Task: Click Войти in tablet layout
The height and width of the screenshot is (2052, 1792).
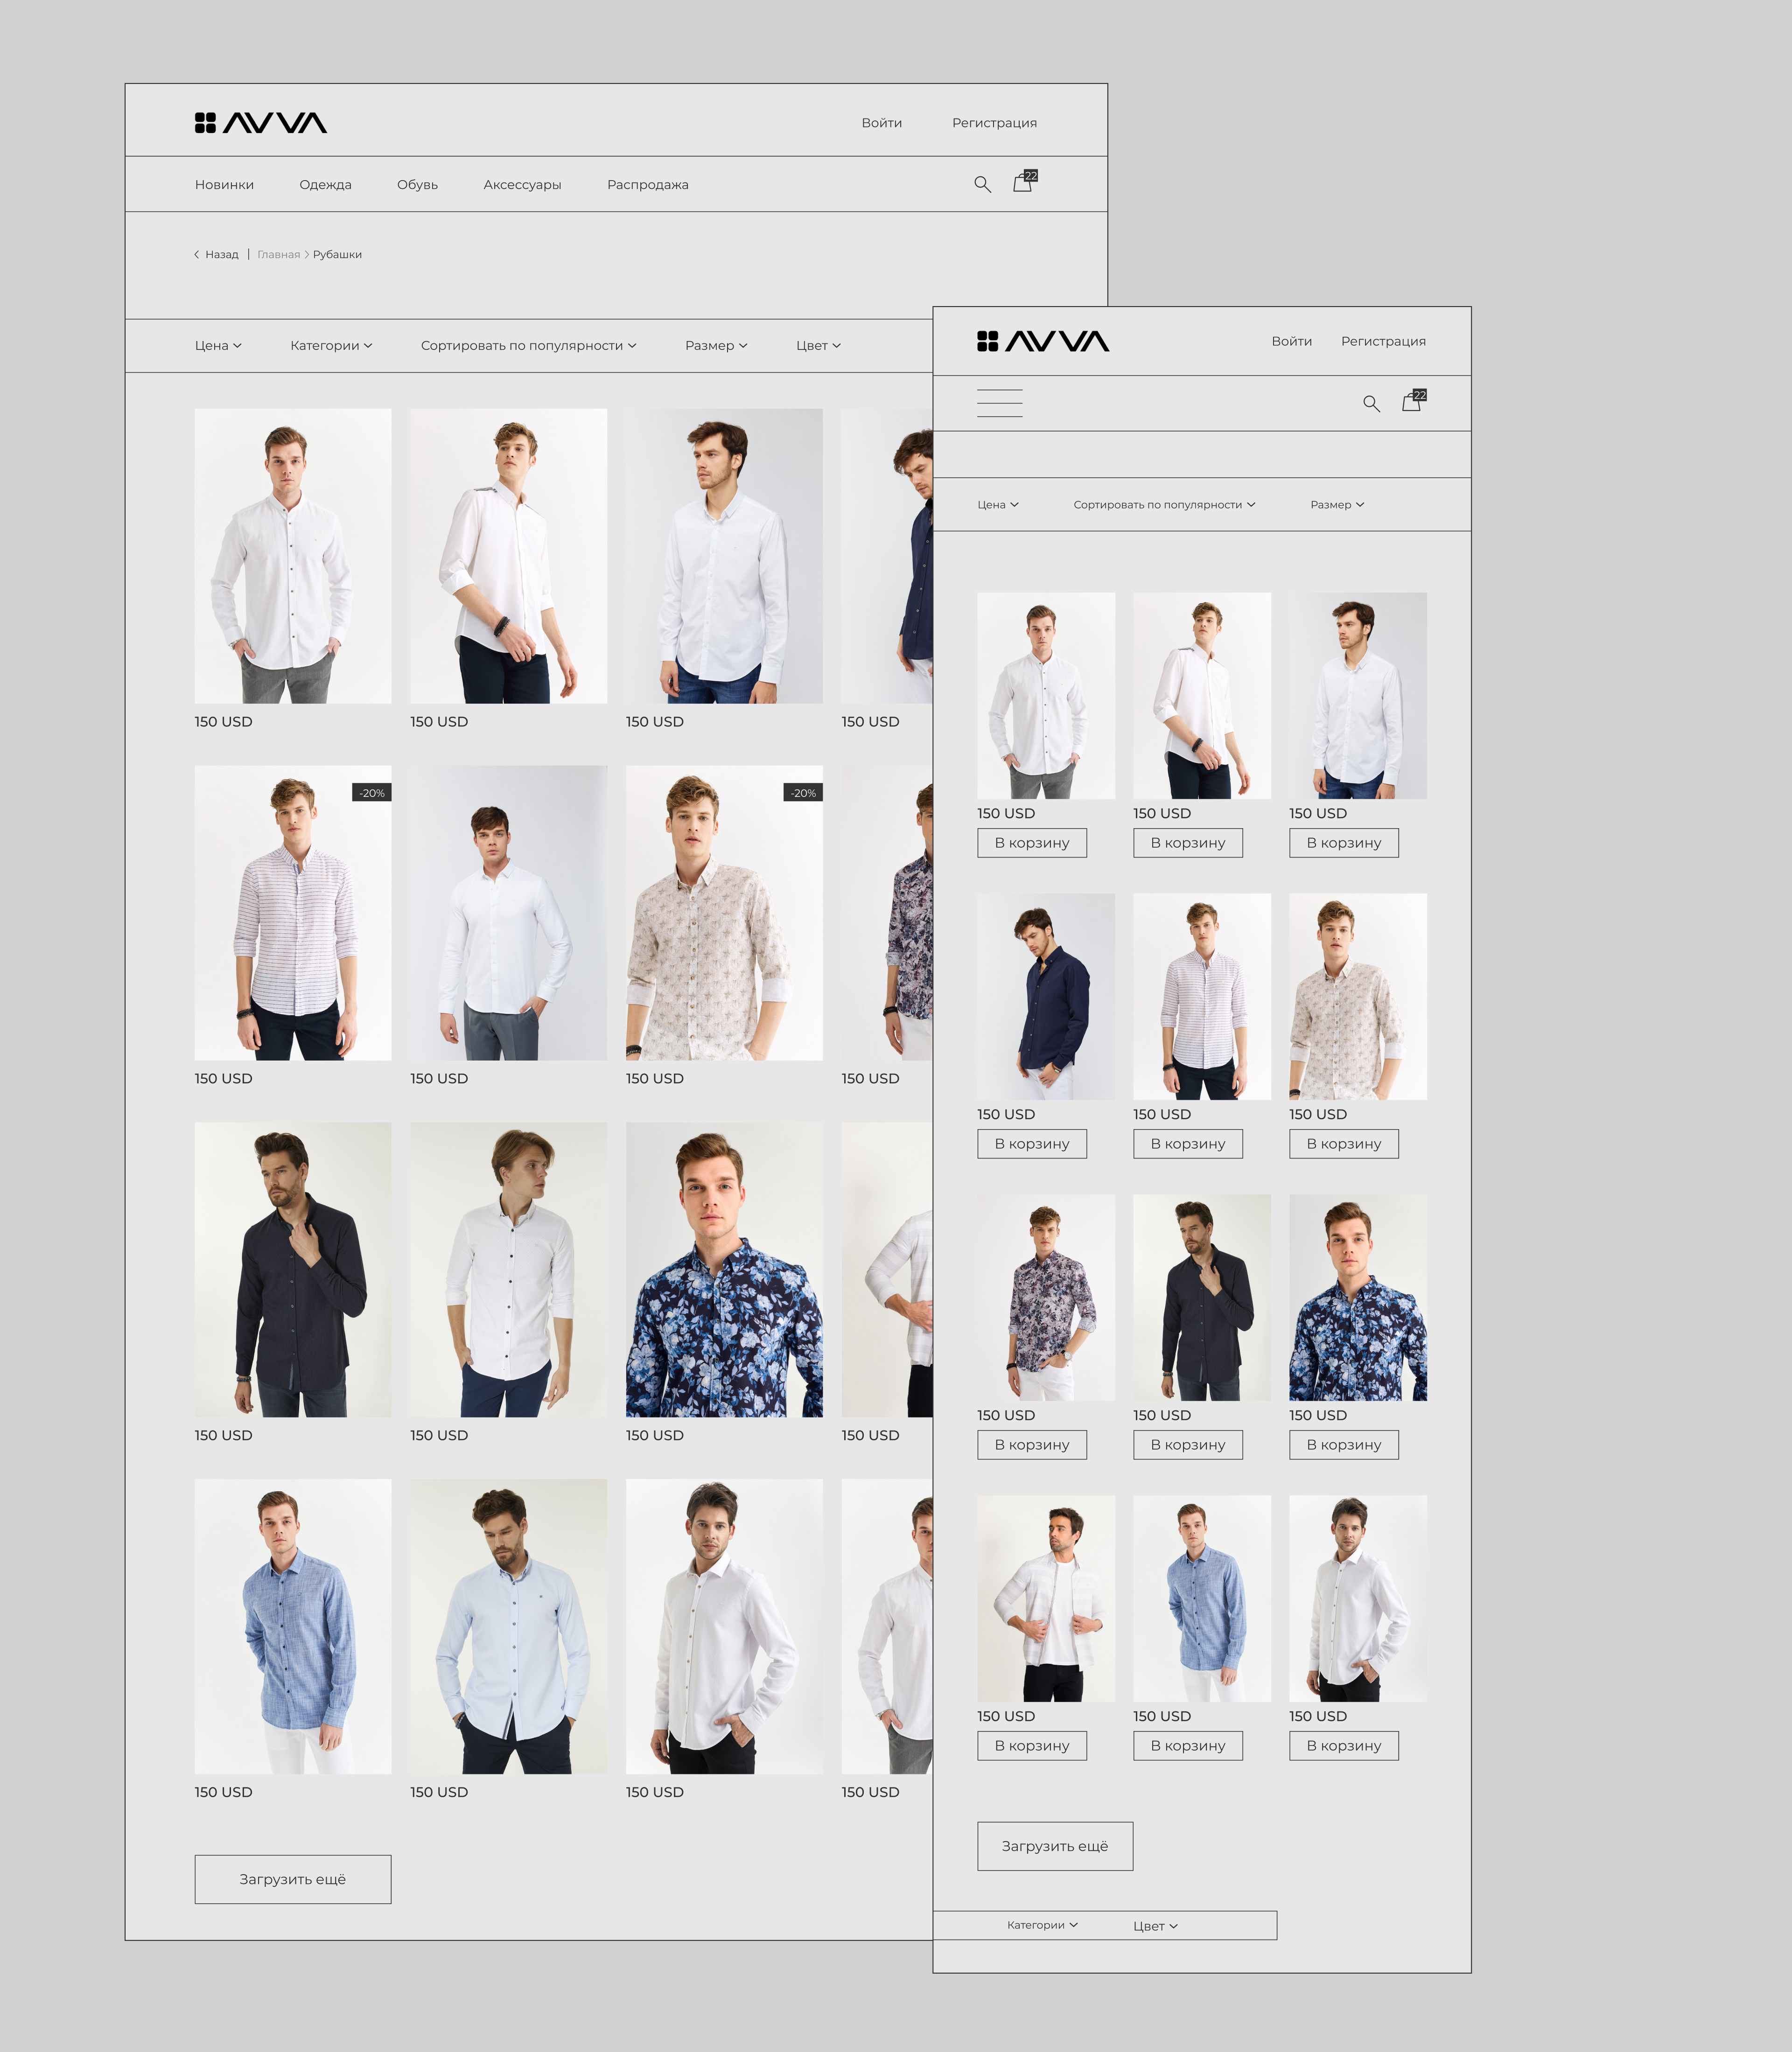Action: pyautogui.click(x=1292, y=341)
